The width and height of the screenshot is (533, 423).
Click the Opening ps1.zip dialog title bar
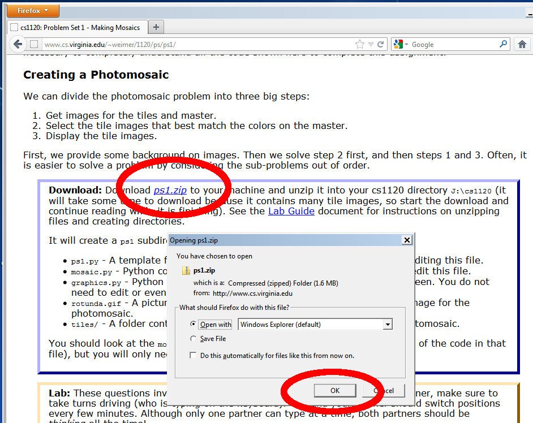click(285, 240)
